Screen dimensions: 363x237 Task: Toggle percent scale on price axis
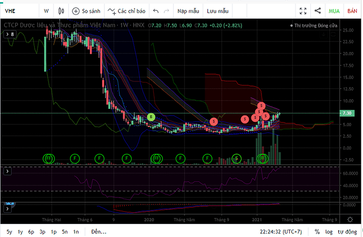coord(317,231)
